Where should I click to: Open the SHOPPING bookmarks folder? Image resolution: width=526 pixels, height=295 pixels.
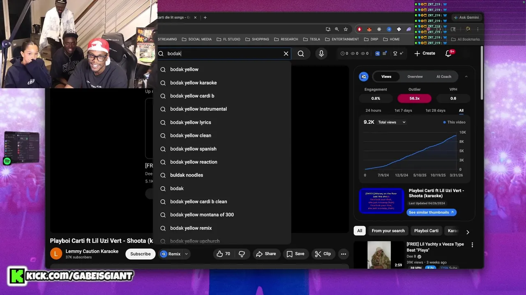pos(257,39)
